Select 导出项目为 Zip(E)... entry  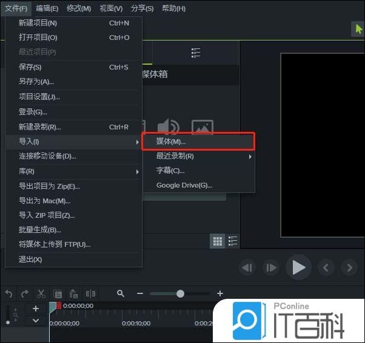point(73,186)
